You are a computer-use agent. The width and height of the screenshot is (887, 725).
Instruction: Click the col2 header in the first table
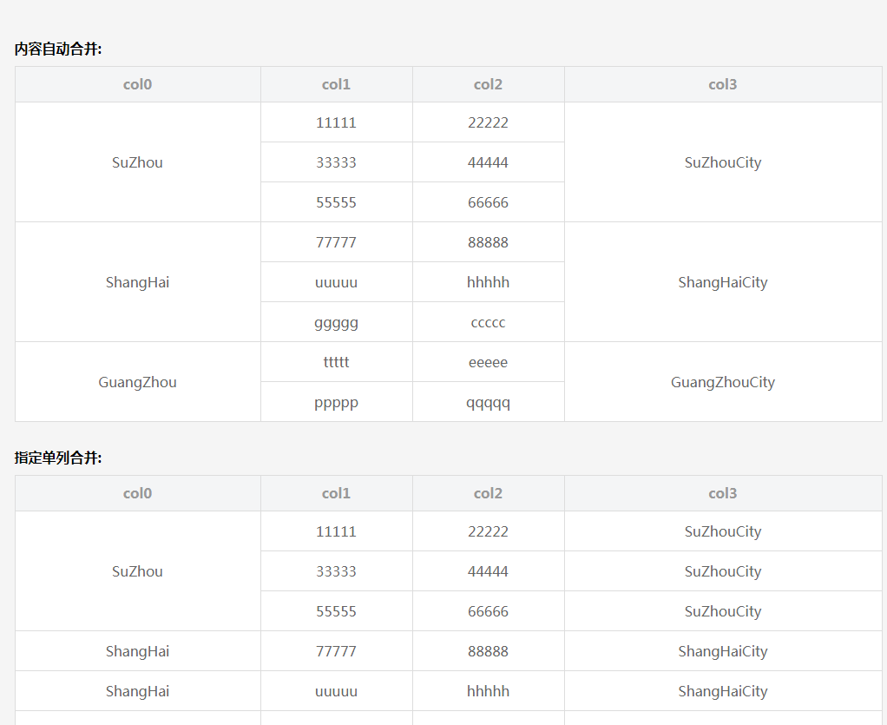click(x=488, y=84)
